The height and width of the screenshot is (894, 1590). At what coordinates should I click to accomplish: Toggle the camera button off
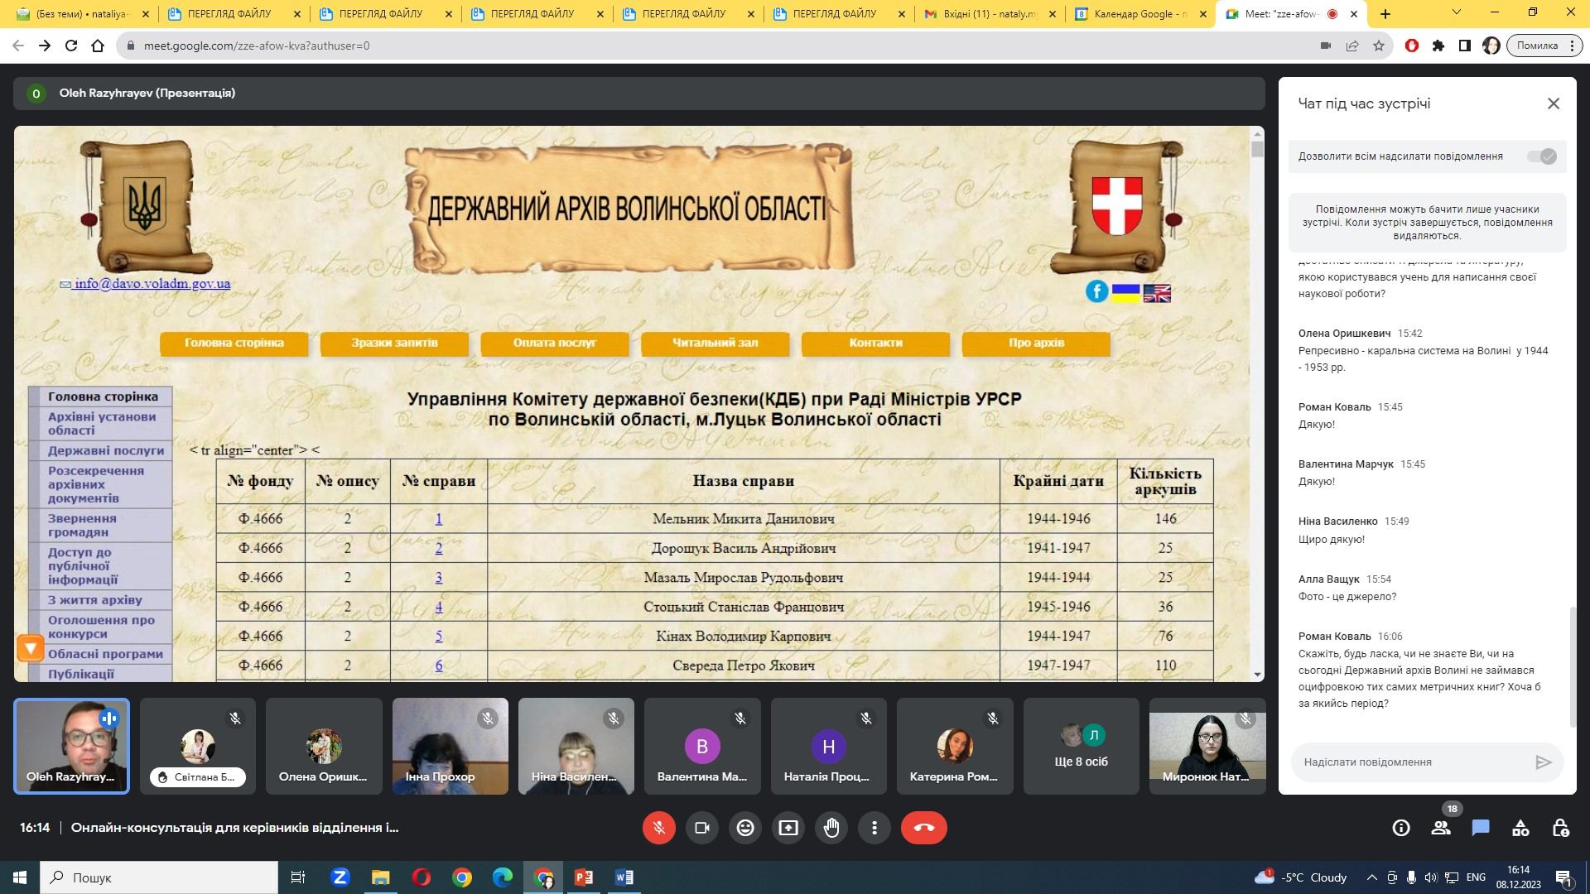pos(702,828)
